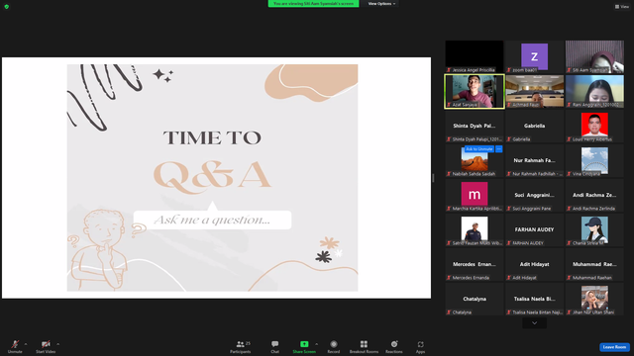This screenshot has width=634, height=356.
Task: Select Mercedes Ernanda's tile
Action: tap(475, 265)
